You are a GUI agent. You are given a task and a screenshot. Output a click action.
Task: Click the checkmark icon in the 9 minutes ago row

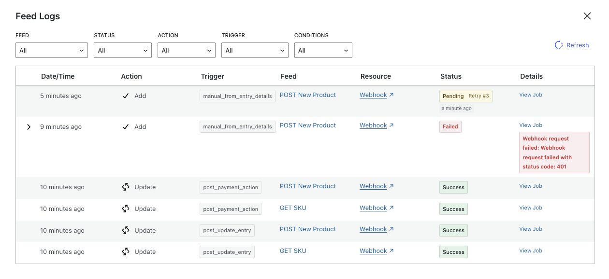pos(126,126)
